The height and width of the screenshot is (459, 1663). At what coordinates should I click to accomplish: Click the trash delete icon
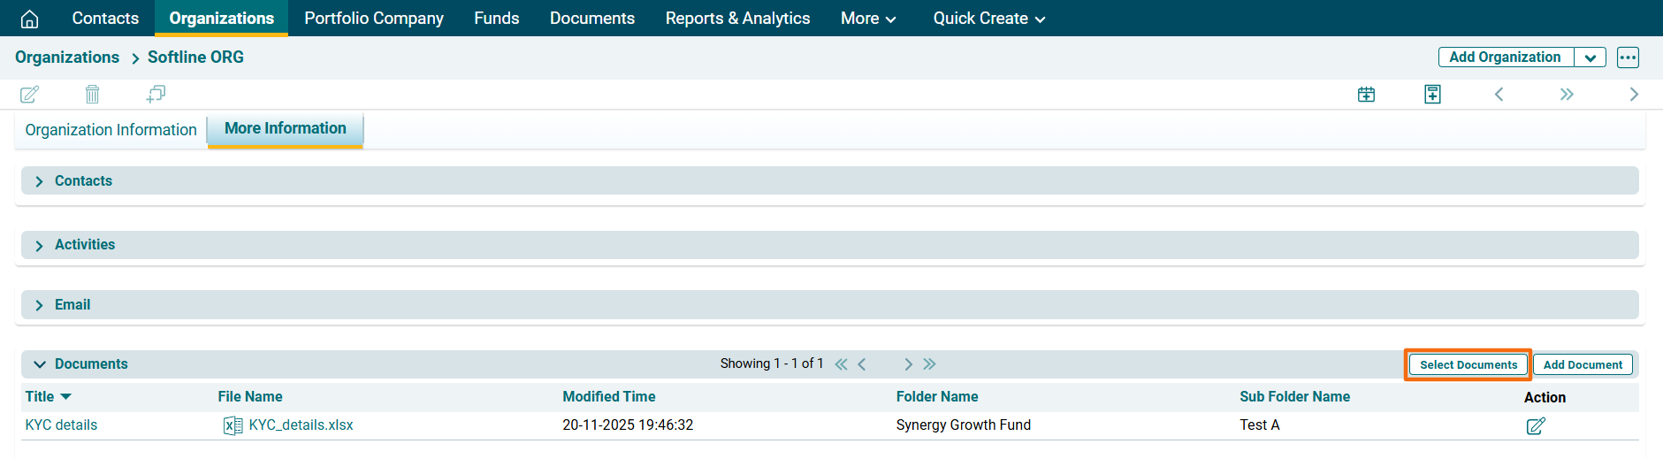click(92, 94)
